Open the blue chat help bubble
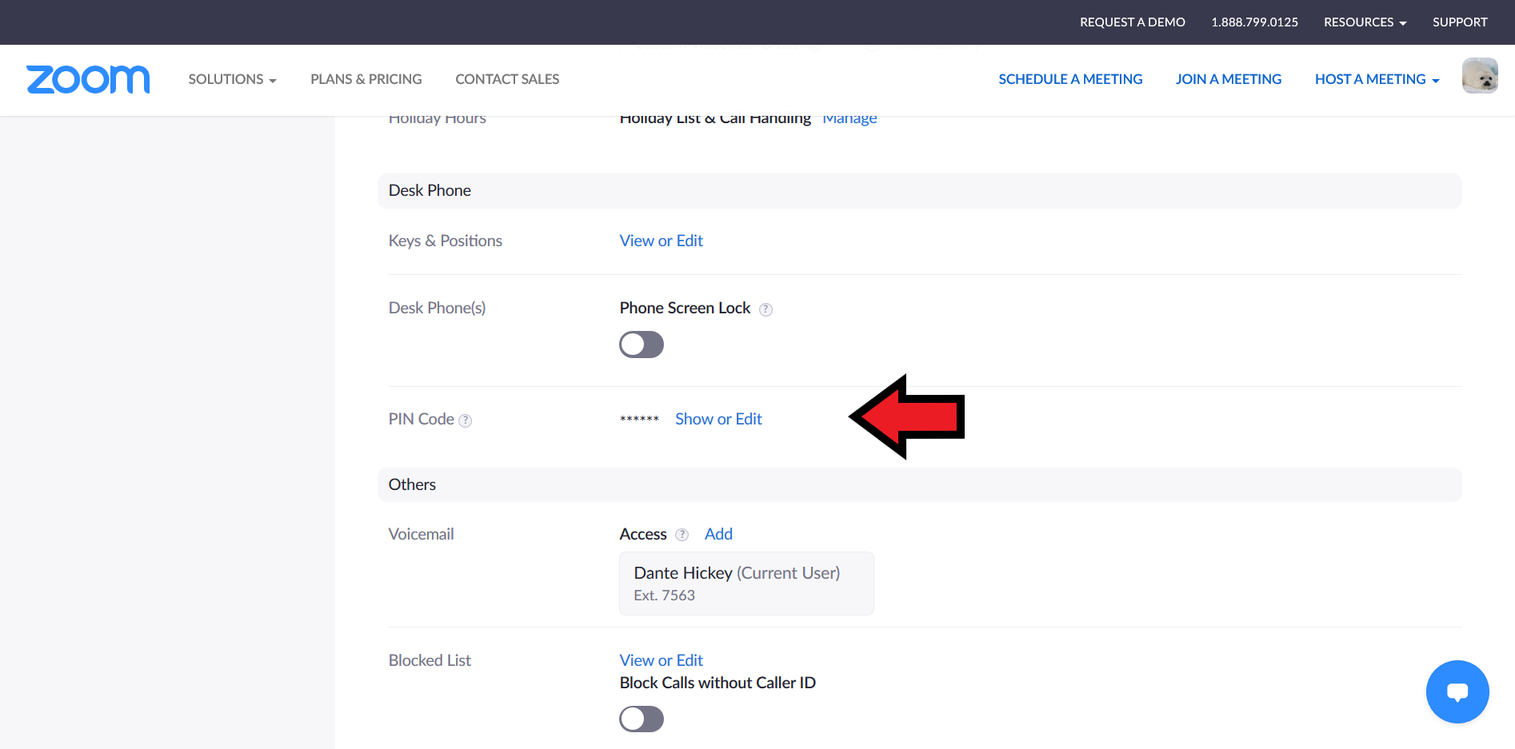This screenshot has height=749, width=1515. 1457,691
